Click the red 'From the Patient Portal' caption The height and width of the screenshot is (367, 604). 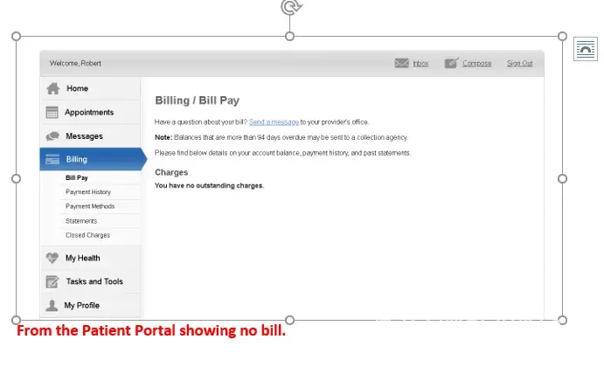click(x=151, y=331)
